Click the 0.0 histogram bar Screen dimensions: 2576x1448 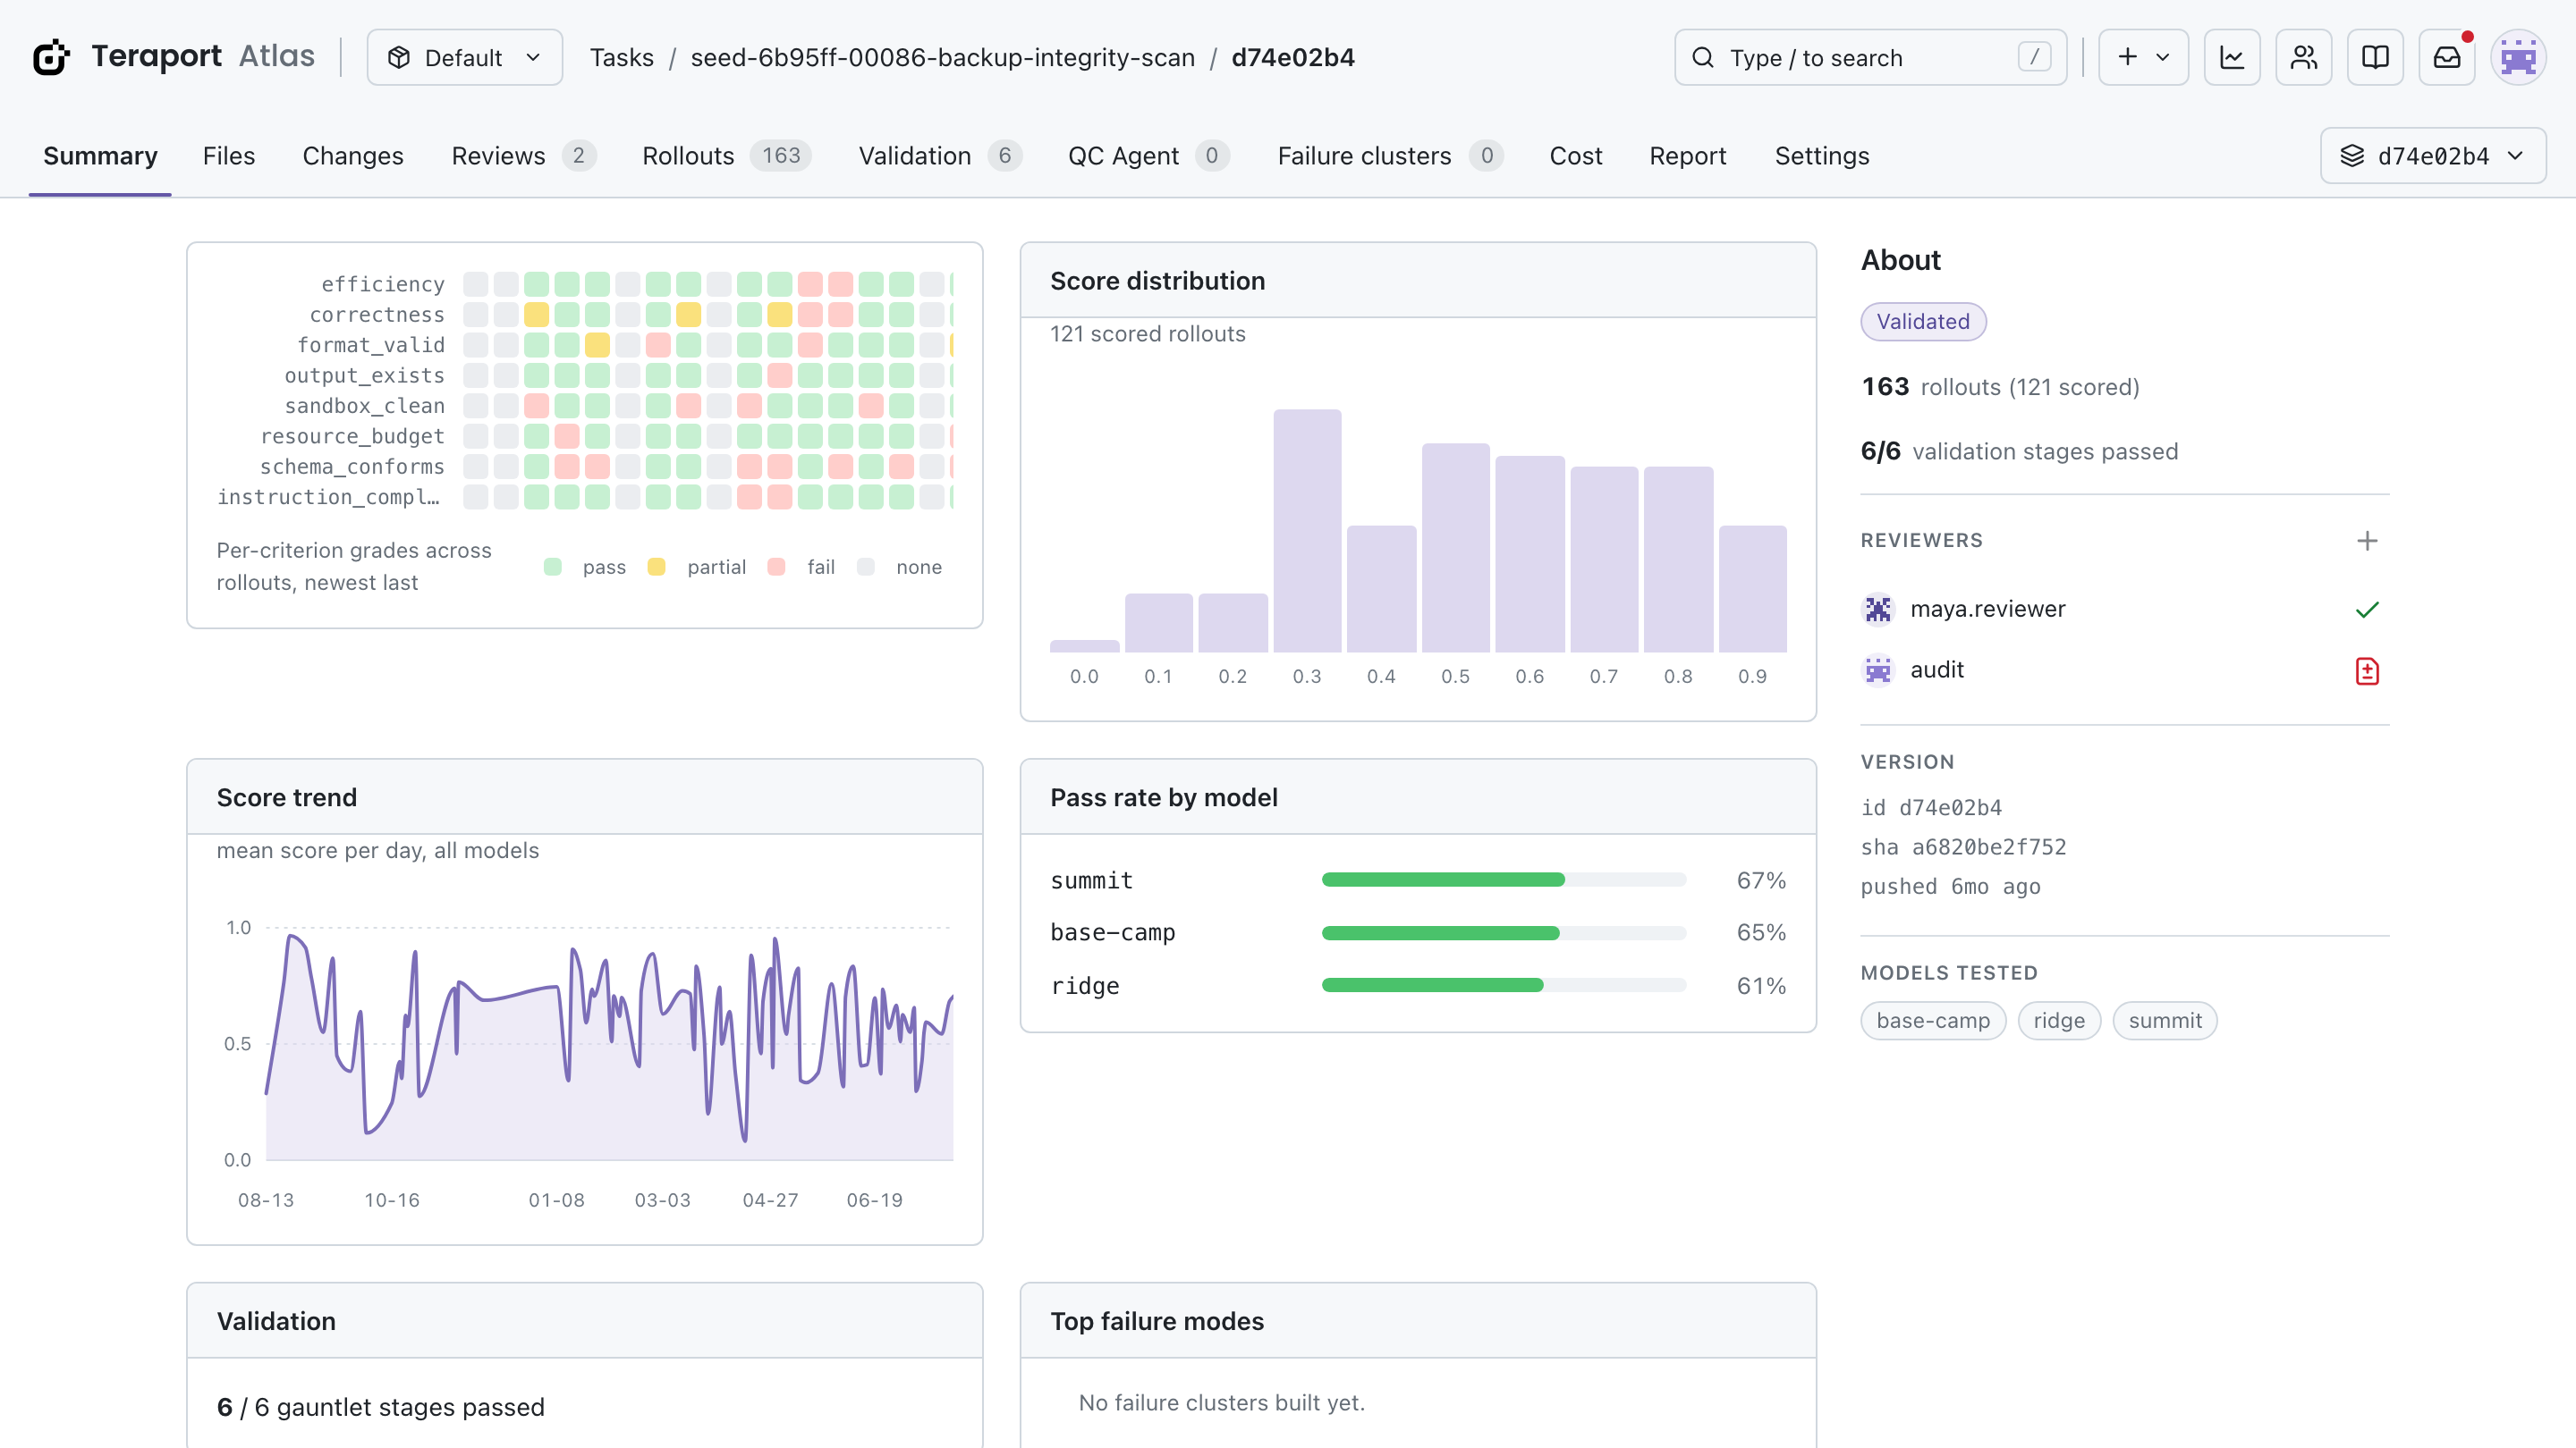coord(1084,646)
